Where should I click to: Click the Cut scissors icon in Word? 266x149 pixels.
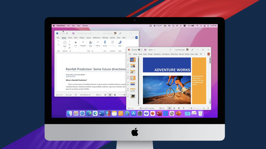click(x=69, y=41)
